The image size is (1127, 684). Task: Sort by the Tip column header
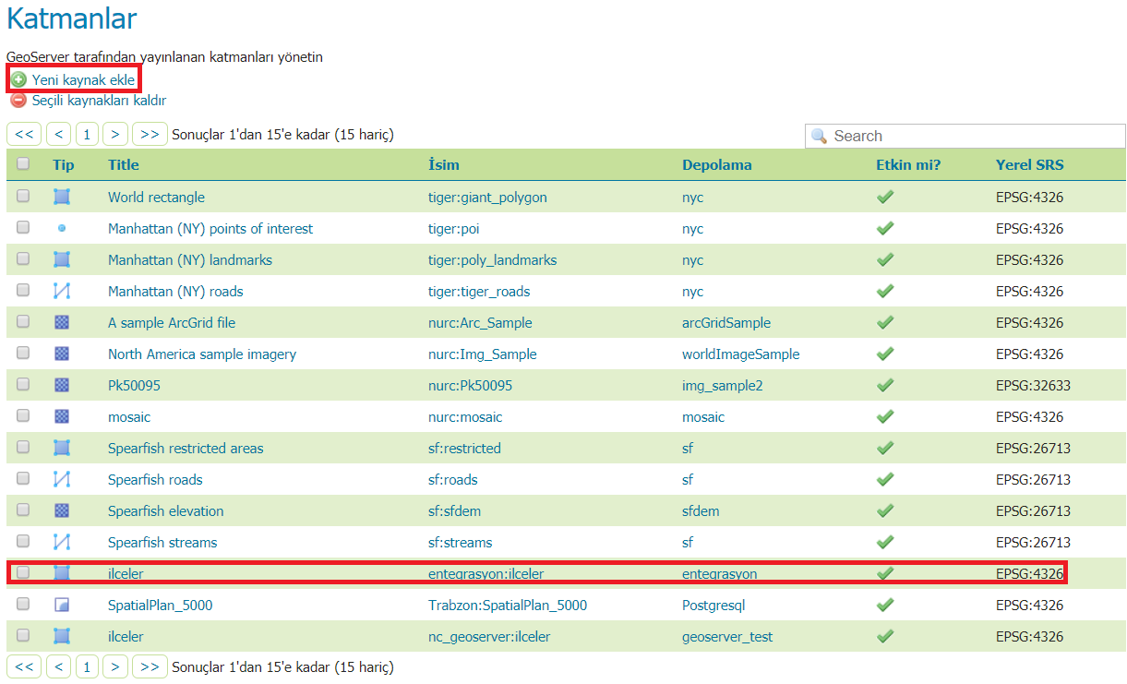pos(64,165)
